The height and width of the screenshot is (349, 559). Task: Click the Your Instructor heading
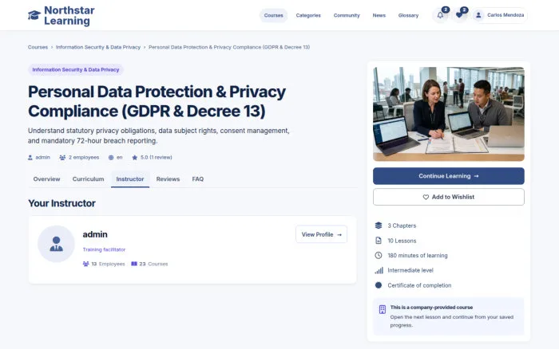(61, 203)
